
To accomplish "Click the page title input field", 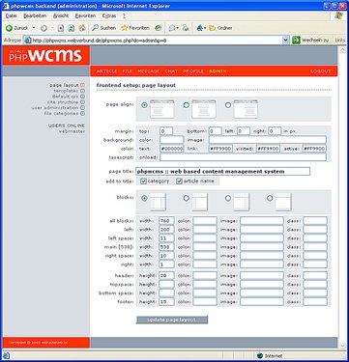I will point(223,172).
